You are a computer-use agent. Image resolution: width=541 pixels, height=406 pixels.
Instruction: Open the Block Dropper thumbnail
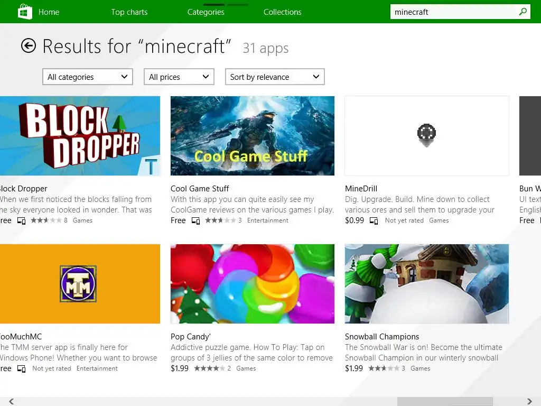80,136
